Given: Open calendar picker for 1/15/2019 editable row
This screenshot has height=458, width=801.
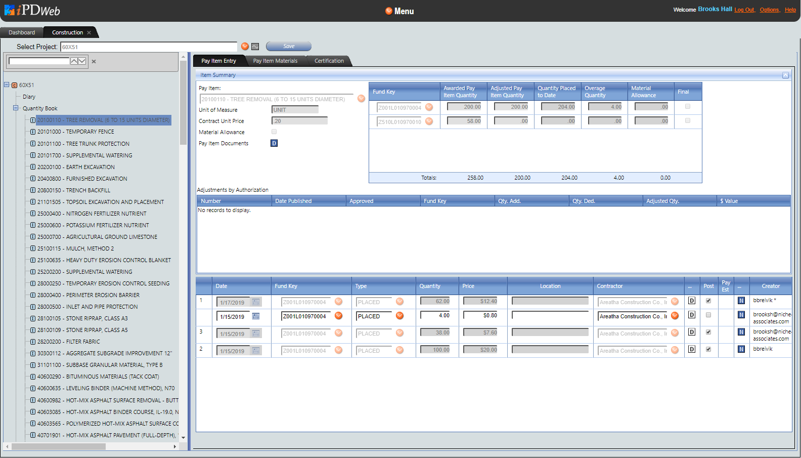Looking at the screenshot, I should (x=256, y=317).
